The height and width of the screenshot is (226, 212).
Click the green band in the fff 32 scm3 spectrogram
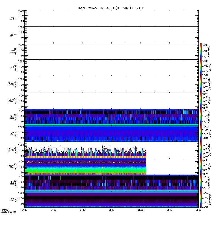[85, 170]
